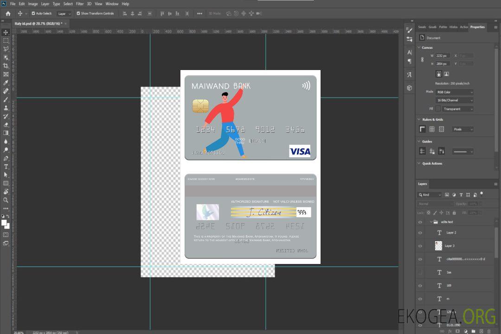The width and height of the screenshot is (501, 334).
Task: Click the Home icon in options bar
Action: (x=8, y=13)
